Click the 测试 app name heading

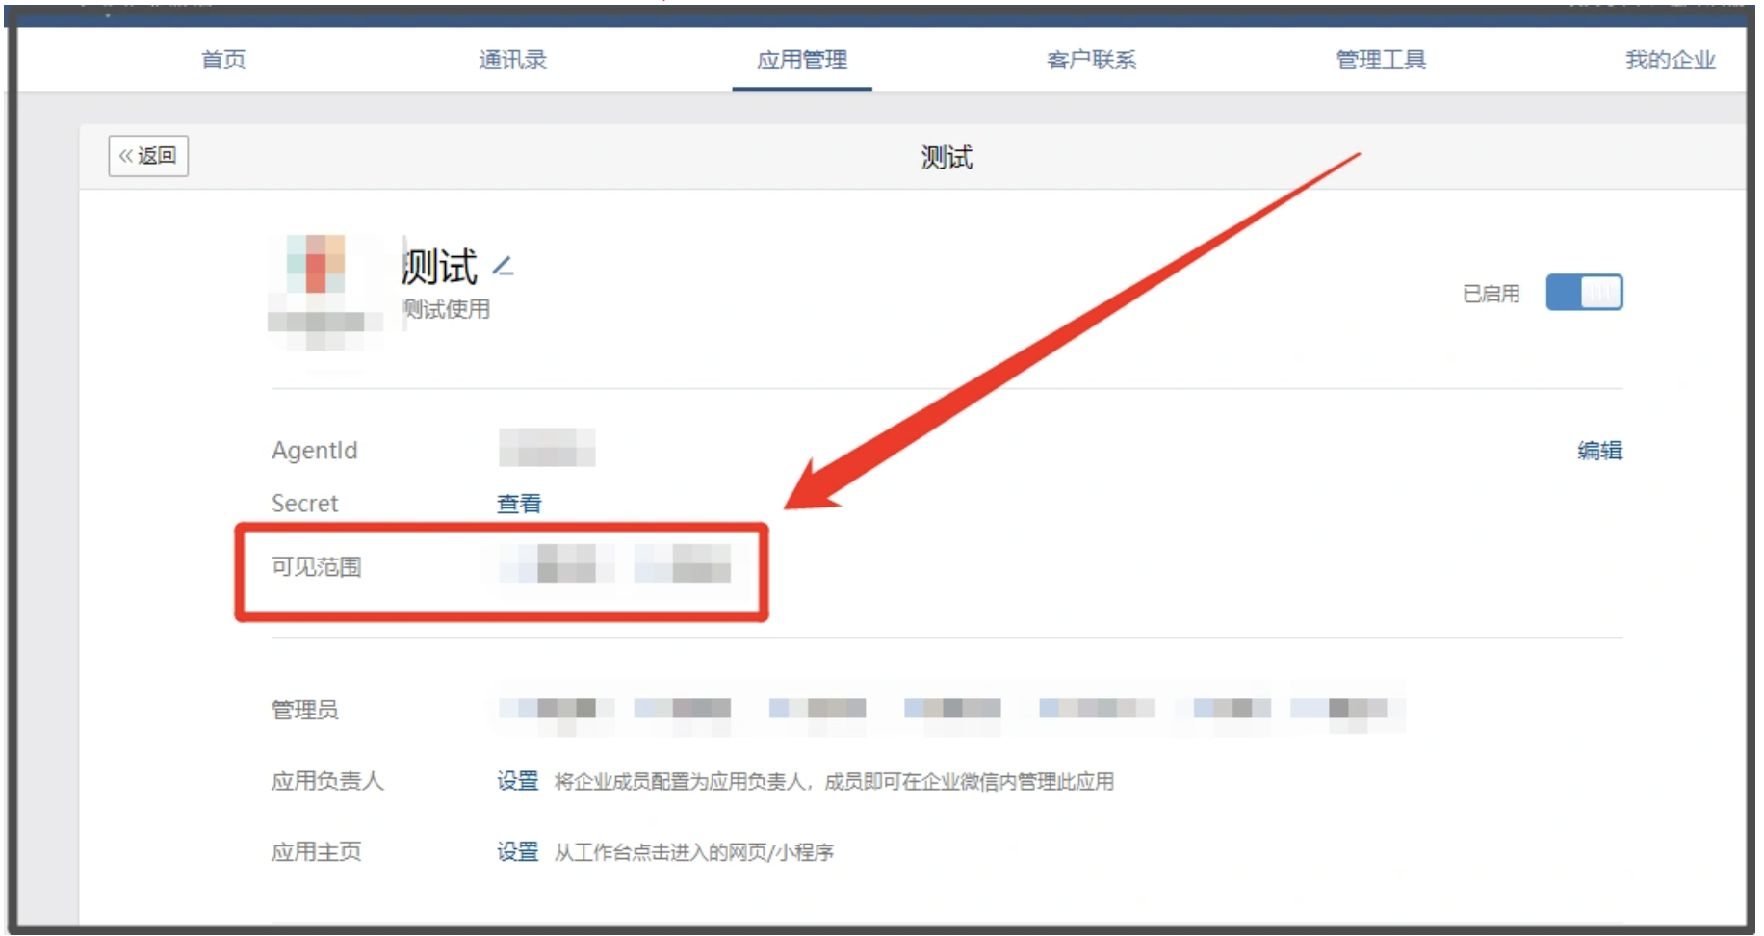point(439,267)
